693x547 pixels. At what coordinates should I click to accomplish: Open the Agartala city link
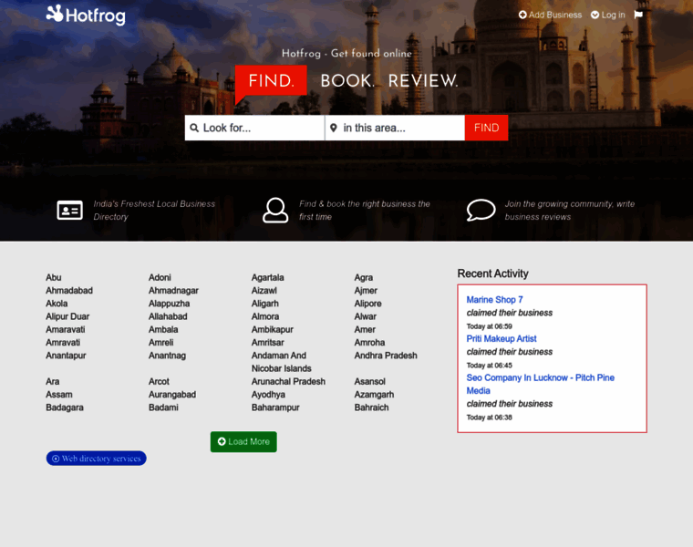(x=268, y=277)
